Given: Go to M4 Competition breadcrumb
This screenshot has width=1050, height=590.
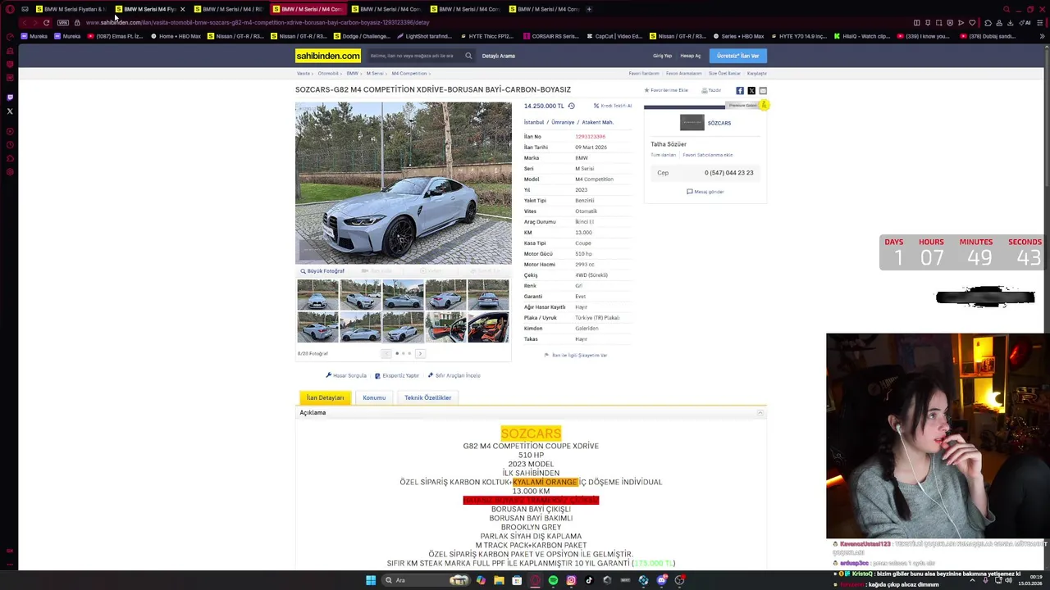Looking at the screenshot, I should [x=409, y=74].
